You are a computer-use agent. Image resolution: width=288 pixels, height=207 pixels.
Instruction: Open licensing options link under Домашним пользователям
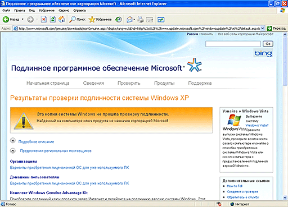coord(69,183)
